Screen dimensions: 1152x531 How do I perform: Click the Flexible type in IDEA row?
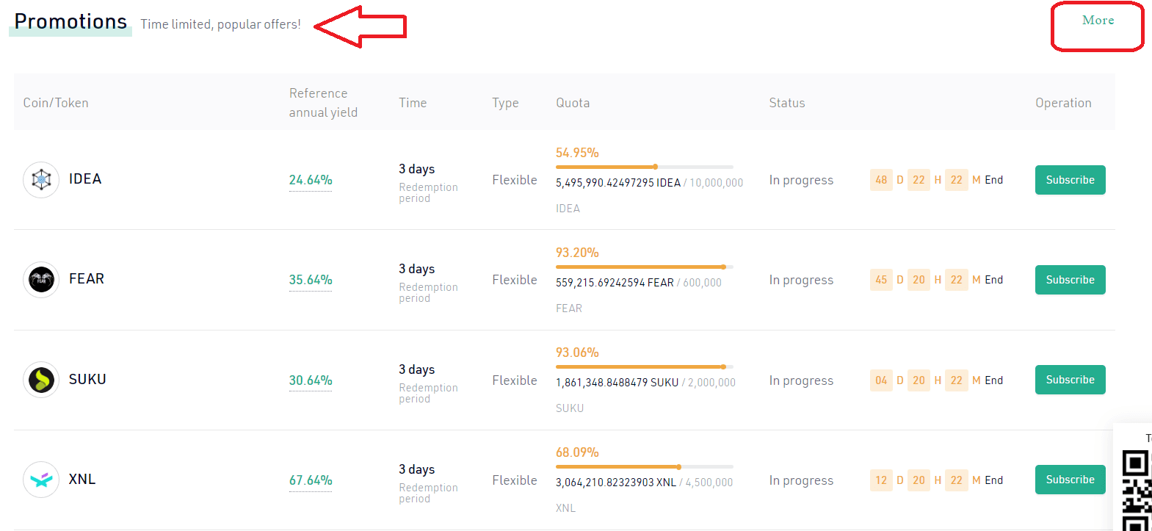515,180
